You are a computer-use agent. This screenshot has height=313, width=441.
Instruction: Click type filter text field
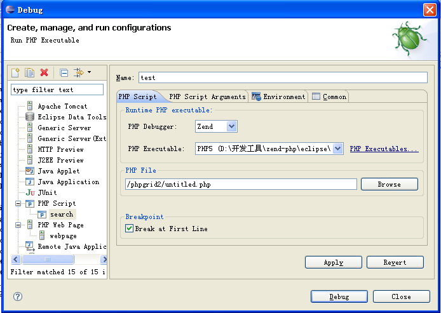point(57,90)
